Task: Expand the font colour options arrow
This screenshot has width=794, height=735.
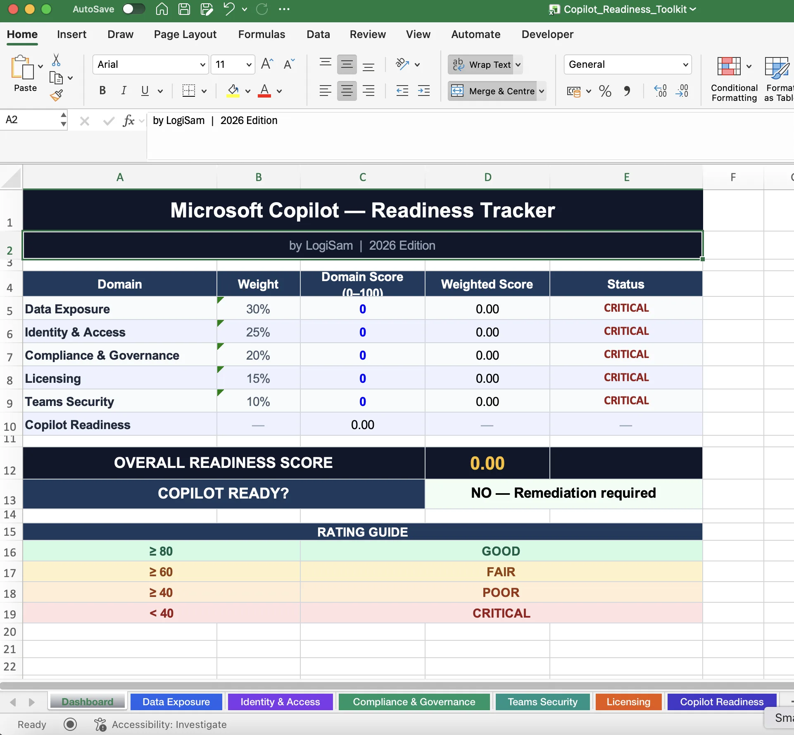Action: click(279, 91)
